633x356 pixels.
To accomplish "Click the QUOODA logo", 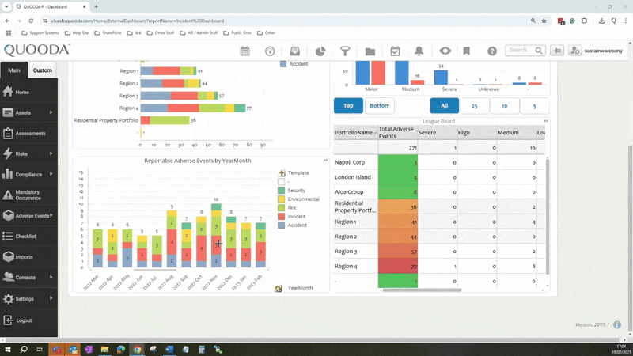I will pos(36,50).
